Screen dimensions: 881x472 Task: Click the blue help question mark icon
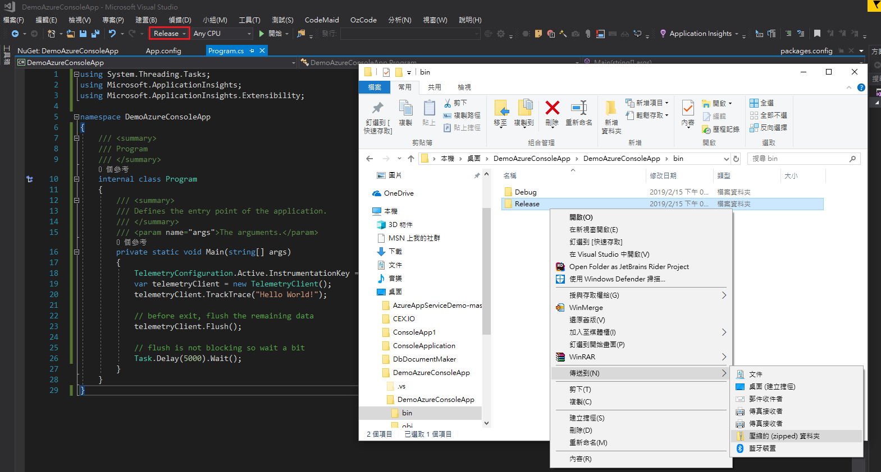click(861, 87)
